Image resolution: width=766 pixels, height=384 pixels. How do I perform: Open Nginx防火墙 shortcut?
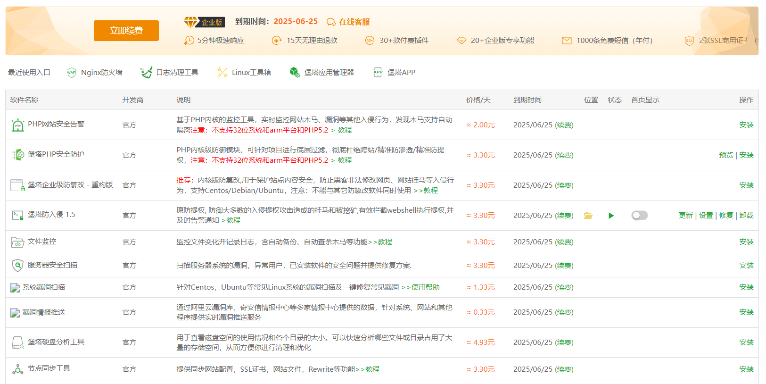tap(95, 73)
